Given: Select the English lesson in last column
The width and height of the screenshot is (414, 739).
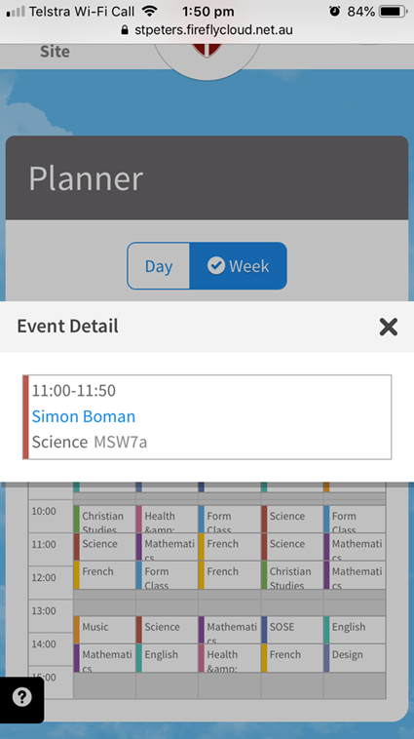Looking at the screenshot, I should [355, 630].
